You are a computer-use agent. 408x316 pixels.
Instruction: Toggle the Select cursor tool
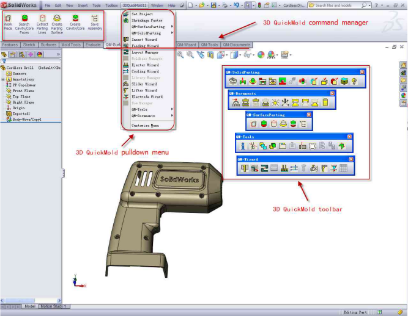[248, 5]
